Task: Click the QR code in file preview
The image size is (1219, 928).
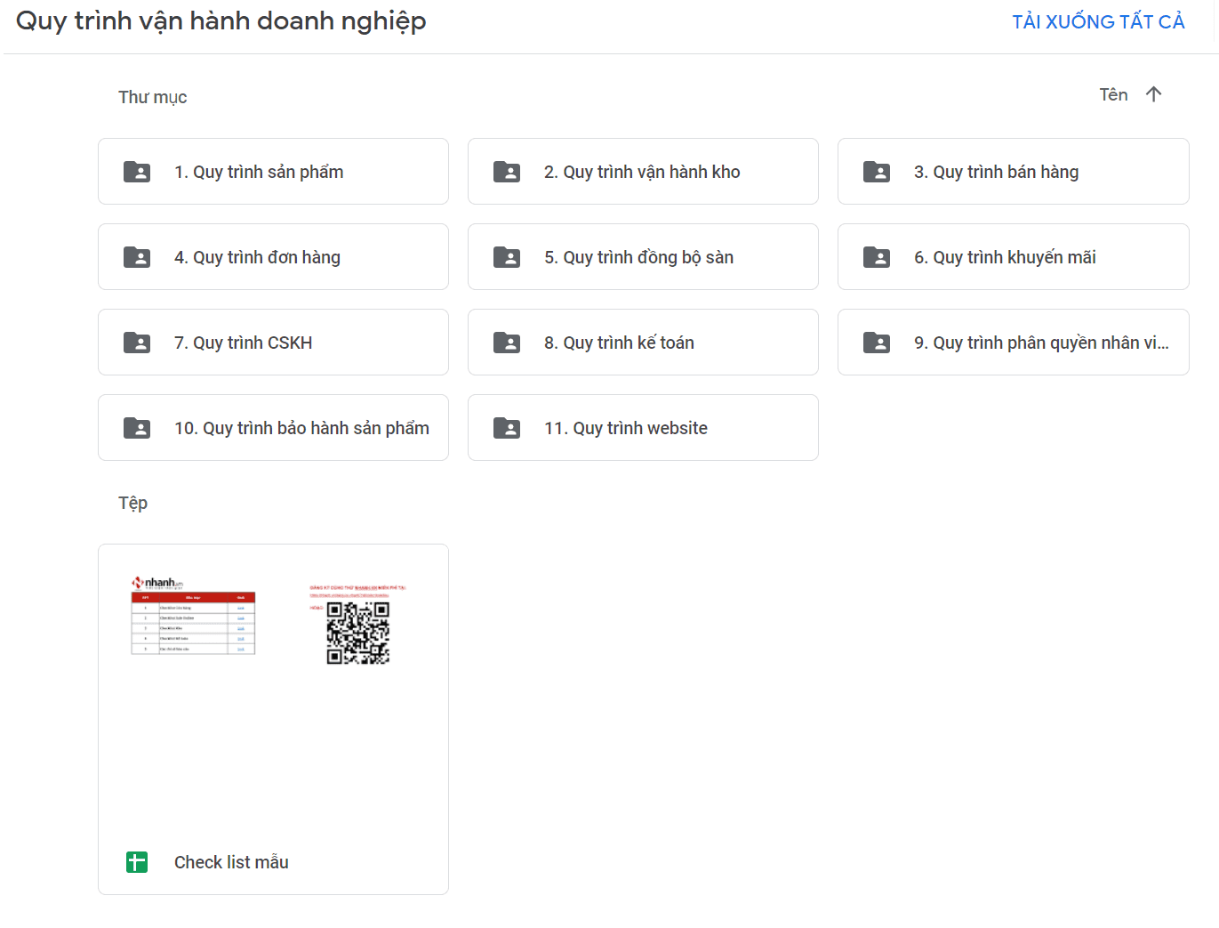Action: click(357, 633)
